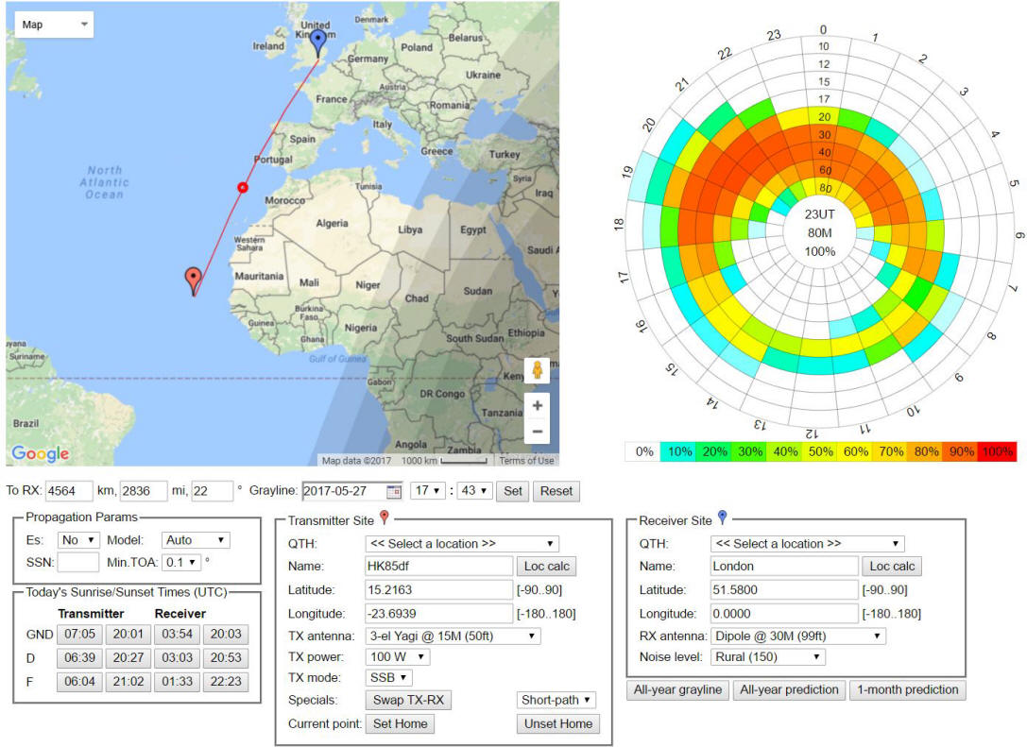Click the SSN input field
This screenshot has height=747, width=1027.
pyautogui.click(x=78, y=562)
